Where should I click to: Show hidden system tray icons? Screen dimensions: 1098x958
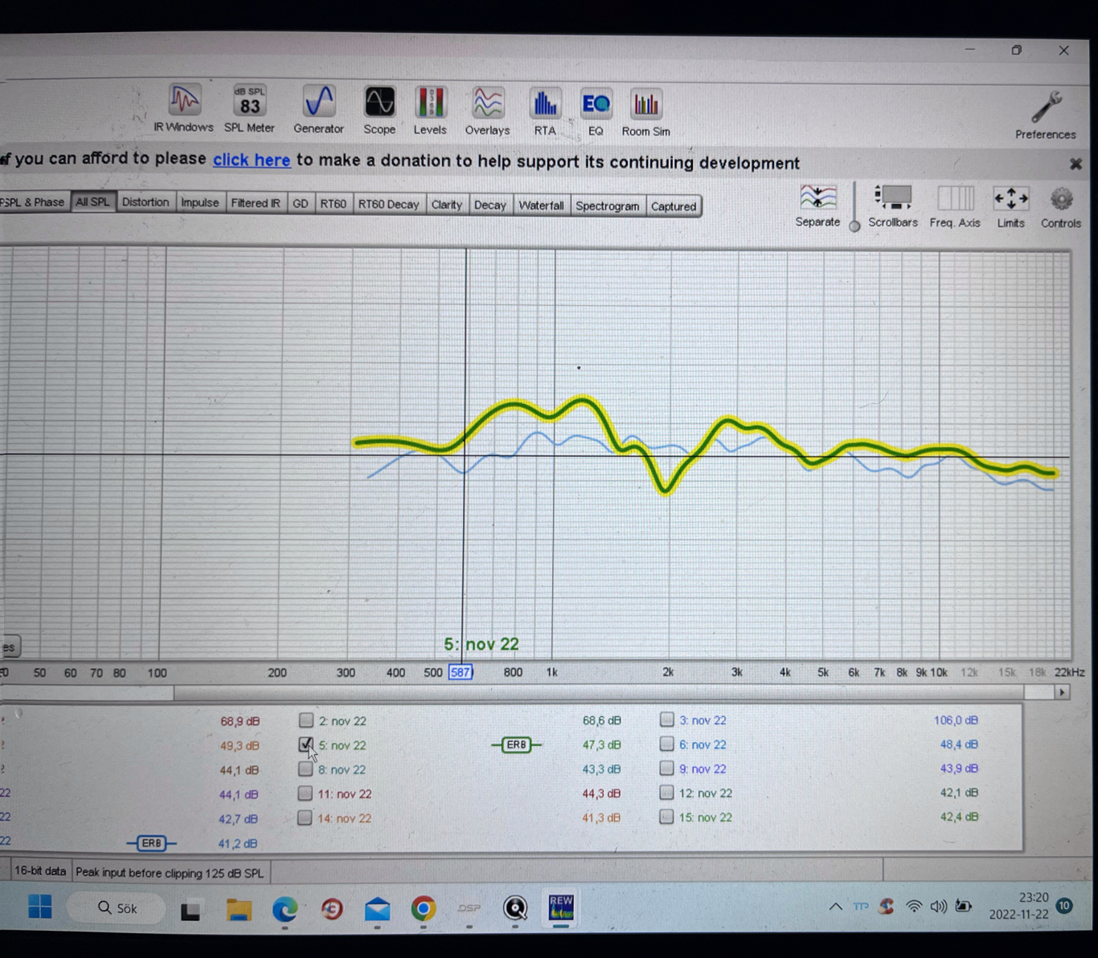coord(836,907)
